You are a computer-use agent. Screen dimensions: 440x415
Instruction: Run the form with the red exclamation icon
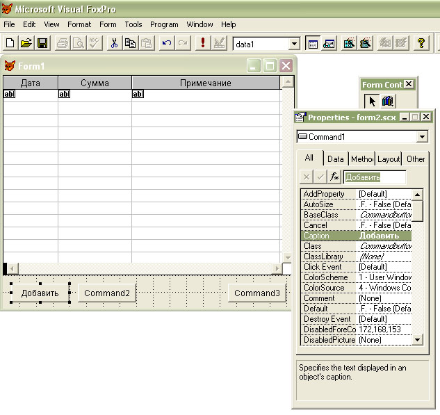click(202, 43)
